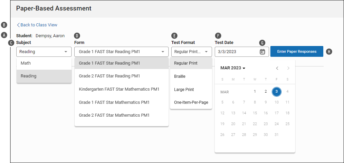Select Regular Print format option
The height and width of the screenshot is (163, 344).
click(191, 63)
